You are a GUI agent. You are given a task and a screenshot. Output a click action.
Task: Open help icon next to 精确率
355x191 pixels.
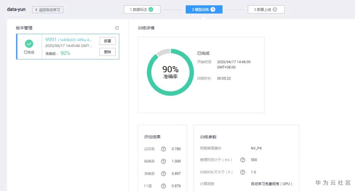coord(163,161)
